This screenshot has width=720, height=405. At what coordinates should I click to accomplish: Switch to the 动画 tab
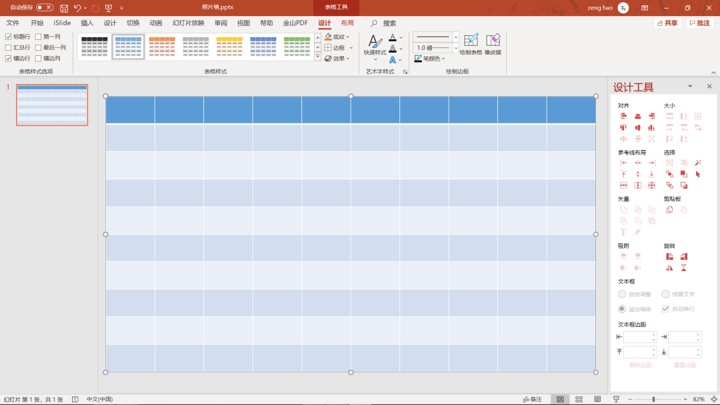[155, 23]
